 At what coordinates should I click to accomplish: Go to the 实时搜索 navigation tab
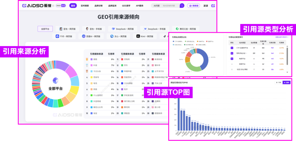85,5
